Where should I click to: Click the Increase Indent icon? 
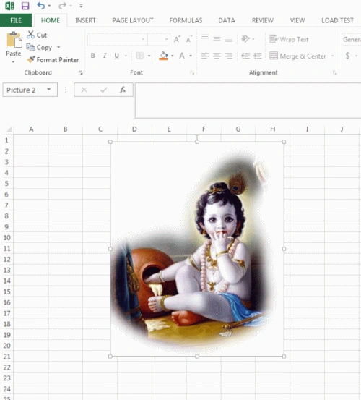pyautogui.click(x=257, y=56)
